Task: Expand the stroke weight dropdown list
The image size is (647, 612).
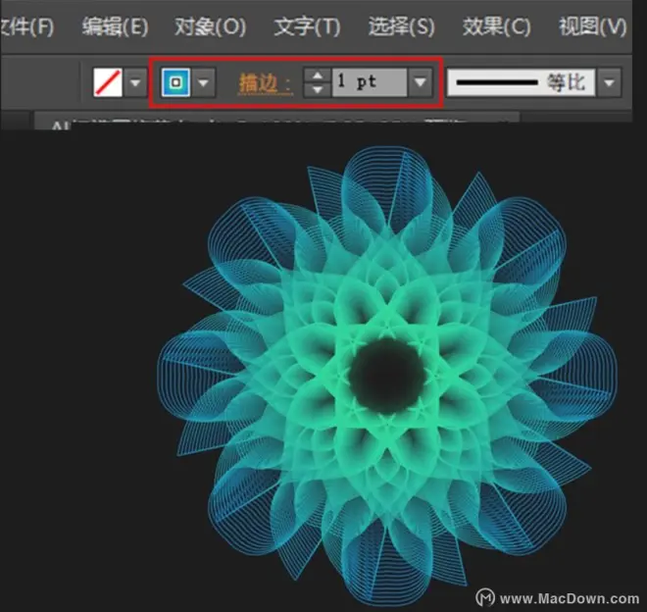Action: [x=420, y=82]
